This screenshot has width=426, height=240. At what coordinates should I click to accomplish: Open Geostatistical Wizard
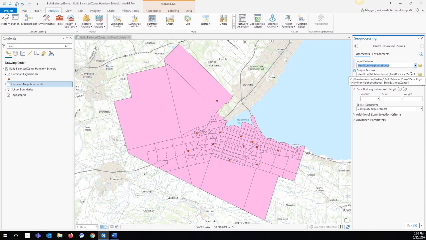click(258, 22)
